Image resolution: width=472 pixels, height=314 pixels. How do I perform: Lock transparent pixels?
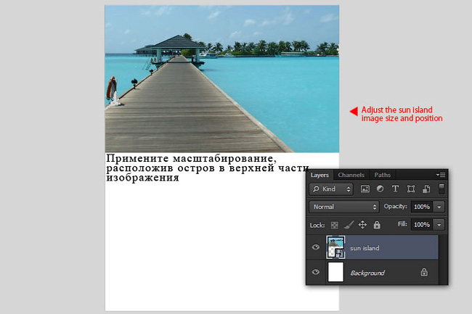pyautogui.click(x=335, y=225)
